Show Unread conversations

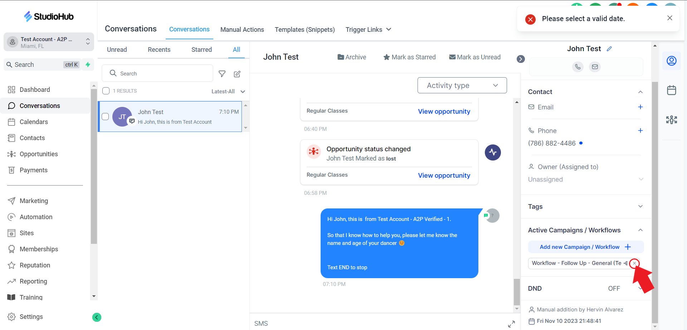pos(117,50)
